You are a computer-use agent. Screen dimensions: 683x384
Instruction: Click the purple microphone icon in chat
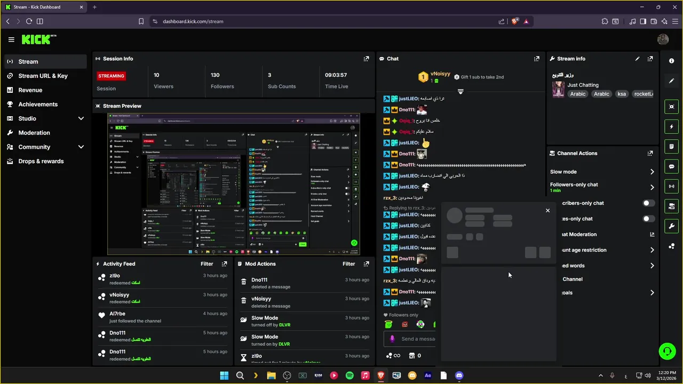click(x=392, y=339)
